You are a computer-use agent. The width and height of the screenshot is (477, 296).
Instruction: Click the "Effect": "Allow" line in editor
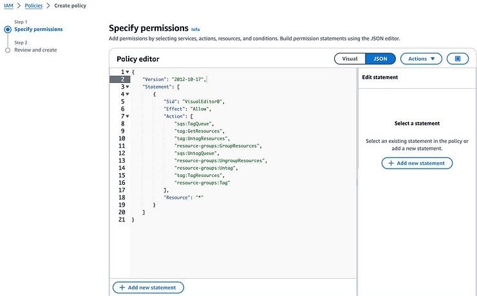pos(183,109)
